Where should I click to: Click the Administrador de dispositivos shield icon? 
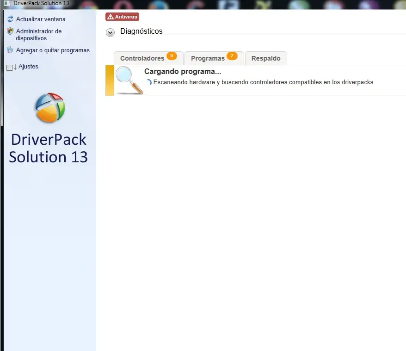coord(10,31)
